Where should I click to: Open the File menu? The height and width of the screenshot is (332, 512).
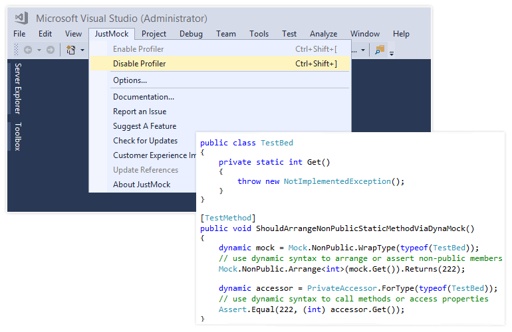point(19,34)
